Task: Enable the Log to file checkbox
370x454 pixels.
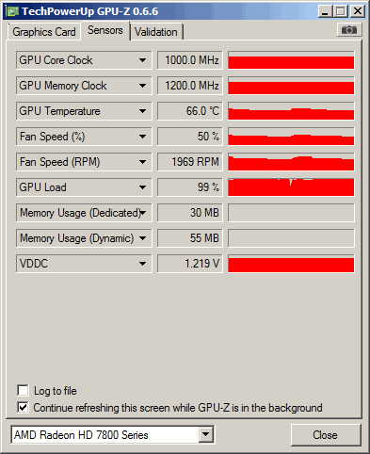Action: [x=23, y=391]
